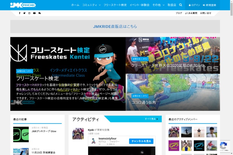233x155 pixels.
Task: Open member avatar with red shirt sitting
Action: coord(212,146)
